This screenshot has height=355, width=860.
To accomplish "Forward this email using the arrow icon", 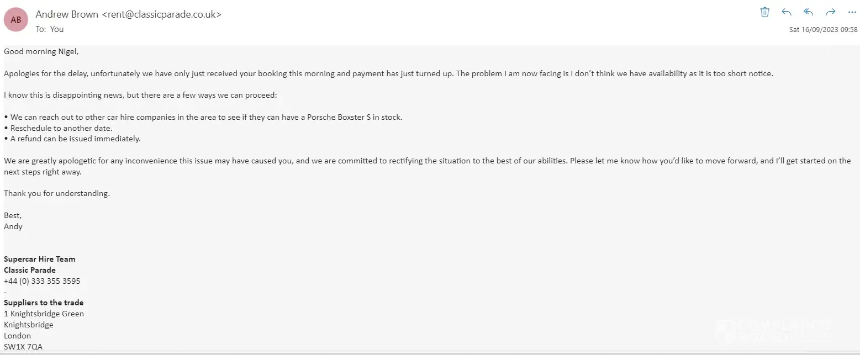I will (x=830, y=12).
